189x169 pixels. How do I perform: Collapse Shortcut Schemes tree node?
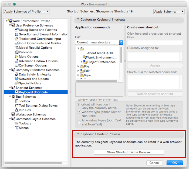tap(10, 88)
